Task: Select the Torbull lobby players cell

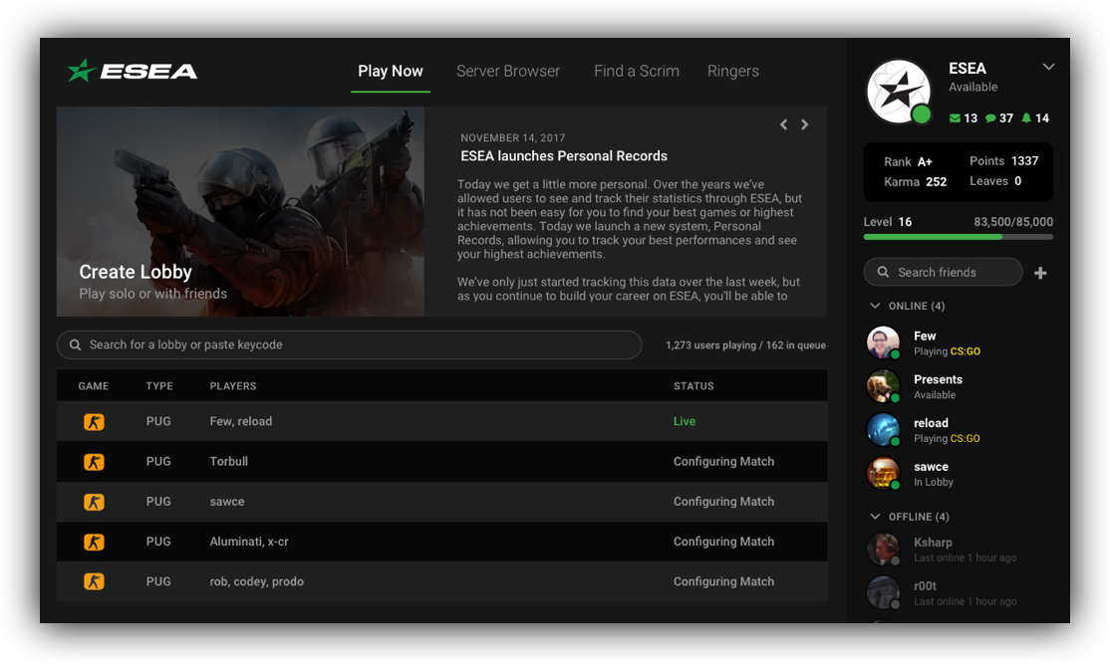Action: pyautogui.click(x=228, y=461)
